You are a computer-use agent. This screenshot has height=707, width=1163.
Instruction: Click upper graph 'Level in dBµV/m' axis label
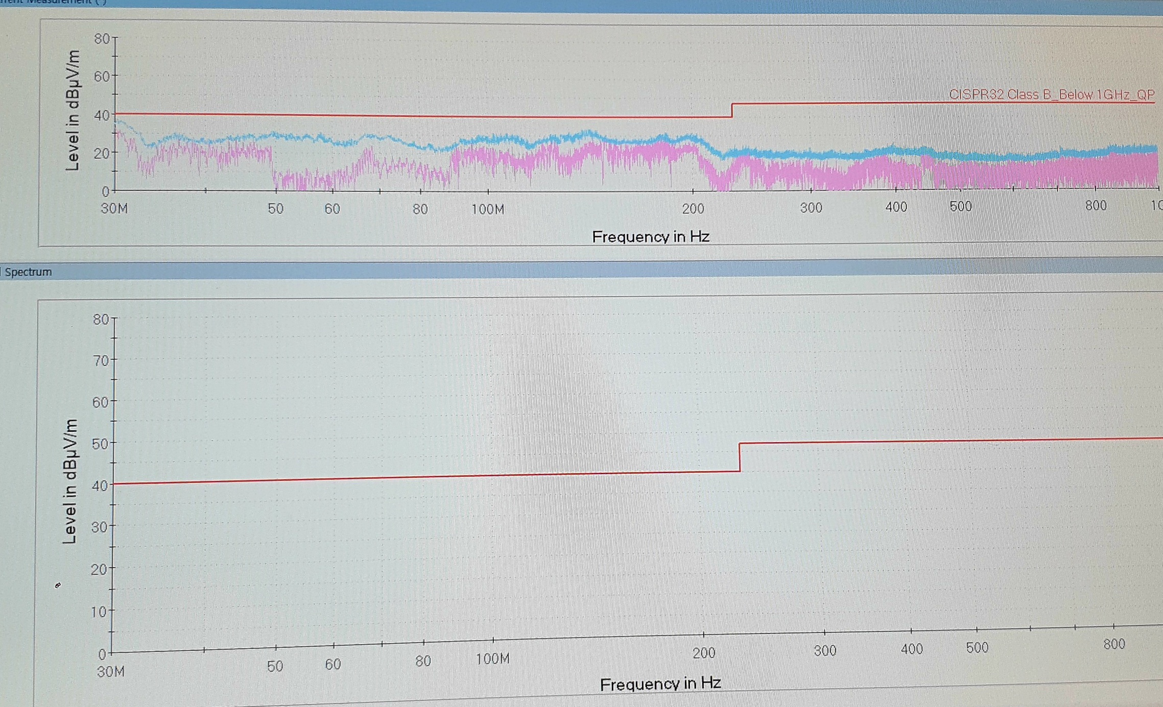73,111
